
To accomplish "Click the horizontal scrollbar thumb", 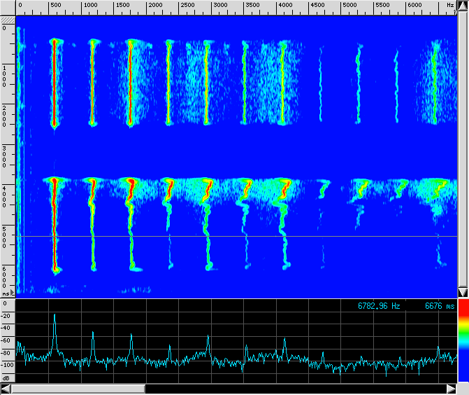I will [78, 389].
